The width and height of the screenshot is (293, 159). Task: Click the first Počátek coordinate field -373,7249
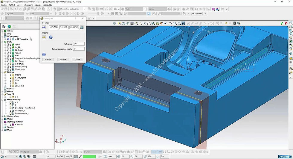[x=54, y=27]
